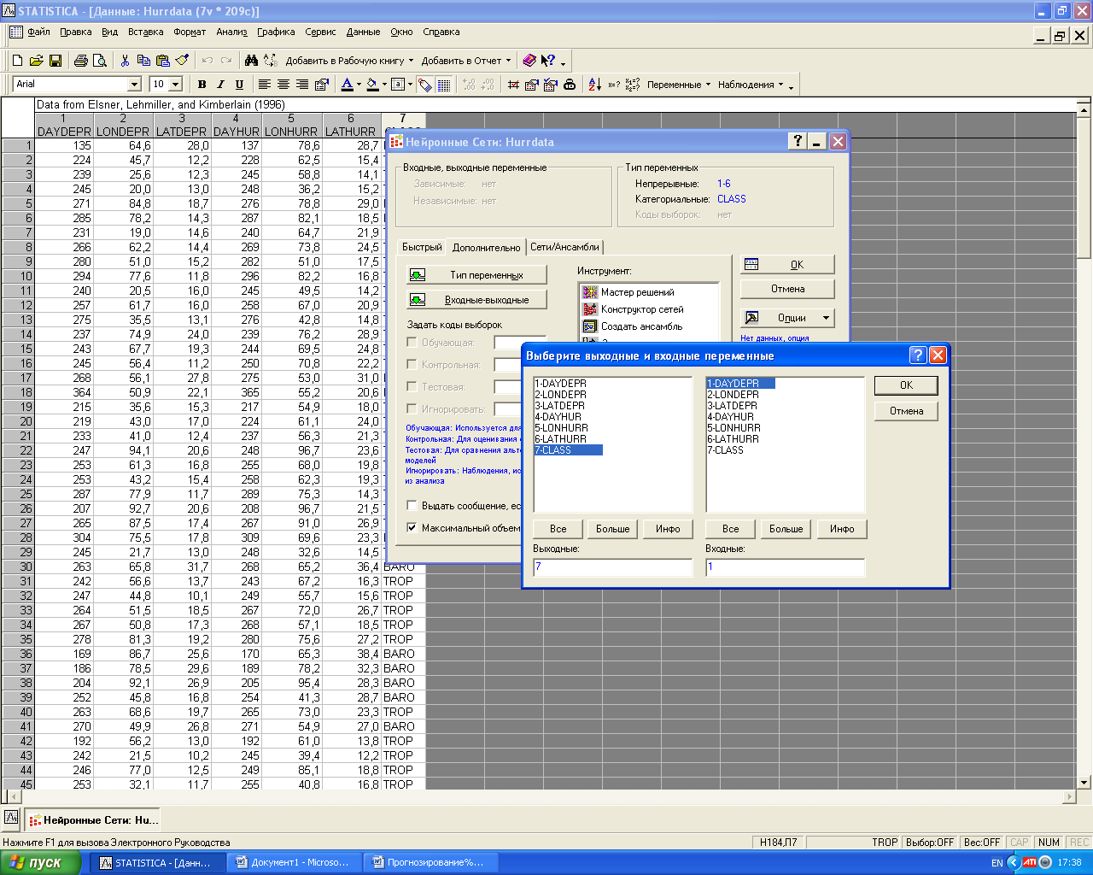Open a file with the folder icon
The image size is (1093, 875).
[36, 61]
